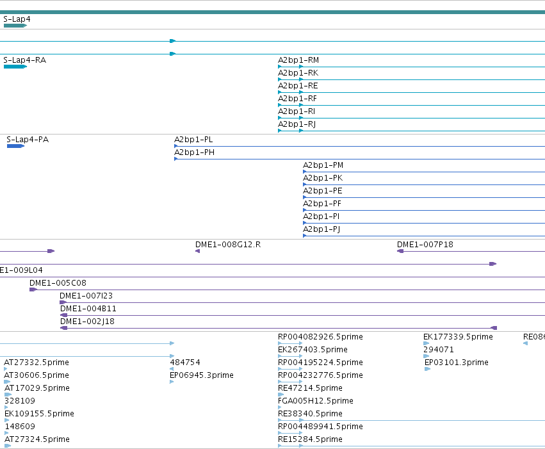Click the partially visible RE08 EST label

click(x=534, y=337)
